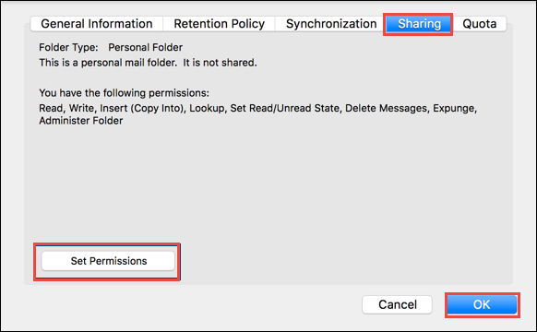This screenshot has height=332, width=537.
Task: Click the "Personal Folder" value text
Action: [145, 47]
